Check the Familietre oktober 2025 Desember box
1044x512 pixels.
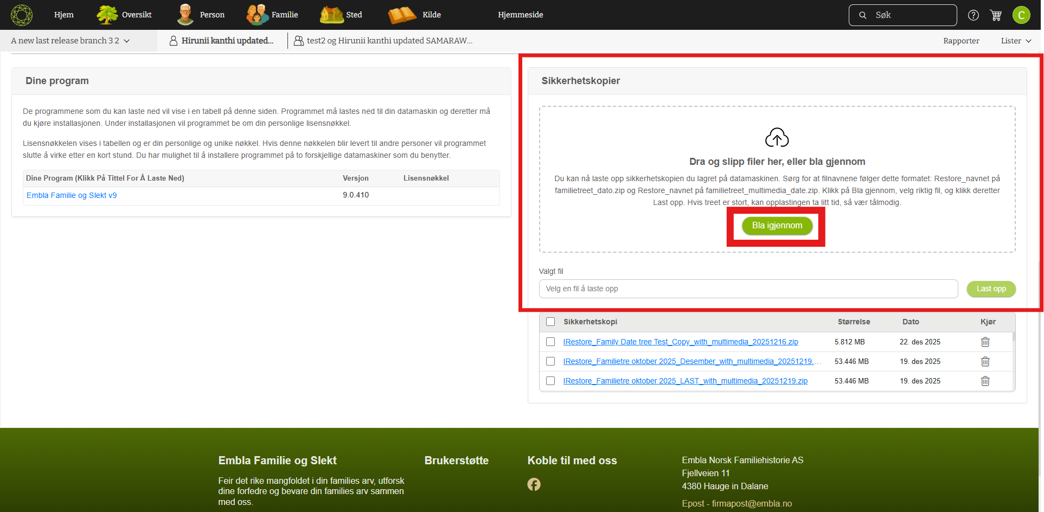pyautogui.click(x=550, y=361)
